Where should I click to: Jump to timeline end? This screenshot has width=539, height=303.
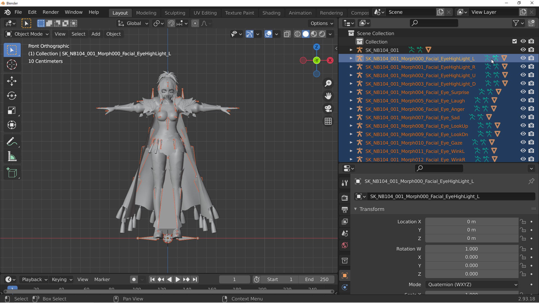pyautogui.click(x=195, y=279)
